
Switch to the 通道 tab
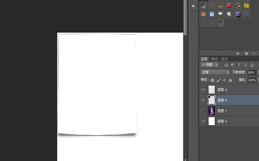(x=214, y=59)
